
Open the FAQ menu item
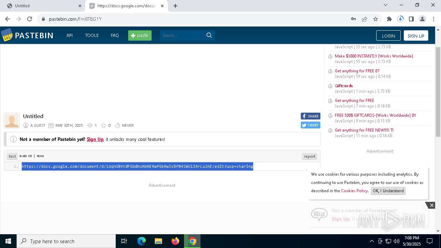pos(115,35)
